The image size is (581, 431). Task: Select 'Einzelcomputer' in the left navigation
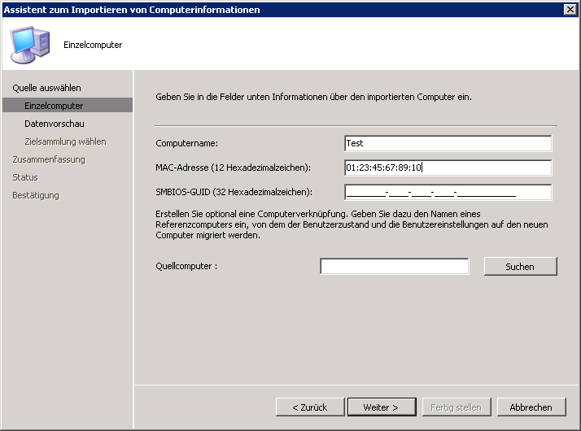click(54, 106)
